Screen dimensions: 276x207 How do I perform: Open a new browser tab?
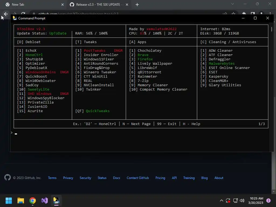tap(137, 5)
